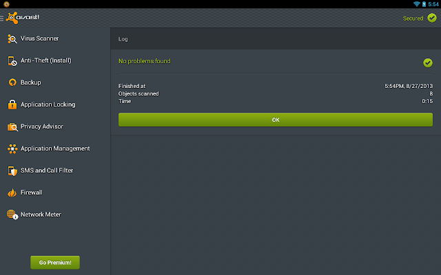Click the Virus Scanner magnifier icon

click(x=12, y=38)
